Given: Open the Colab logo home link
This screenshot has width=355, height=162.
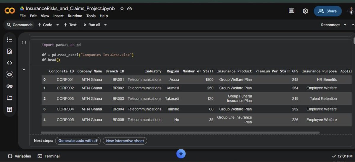Looking at the screenshot, I should click(x=10, y=11).
